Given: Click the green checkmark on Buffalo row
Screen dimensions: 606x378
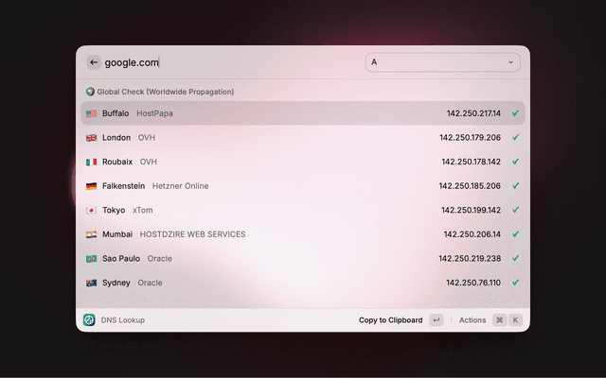Looking at the screenshot, I should tap(515, 113).
